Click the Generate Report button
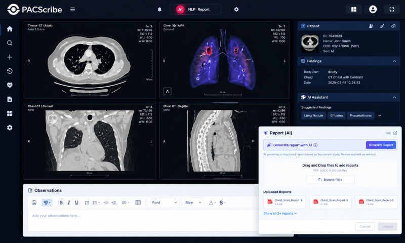Screen dimensions: 405x243 (x=381, y=145)
